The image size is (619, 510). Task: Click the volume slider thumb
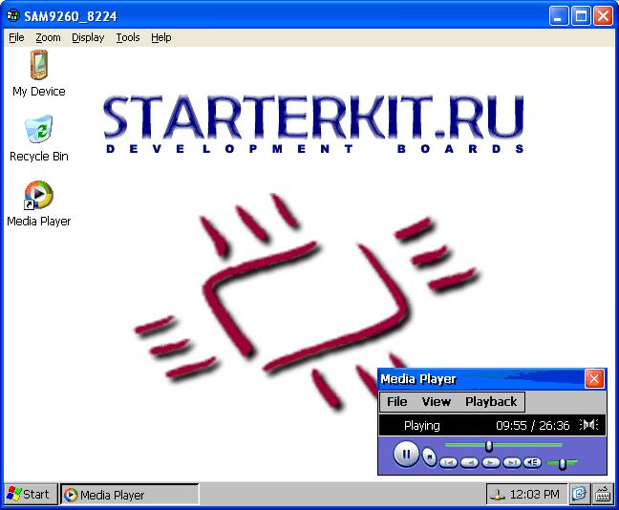pos(563,464)
